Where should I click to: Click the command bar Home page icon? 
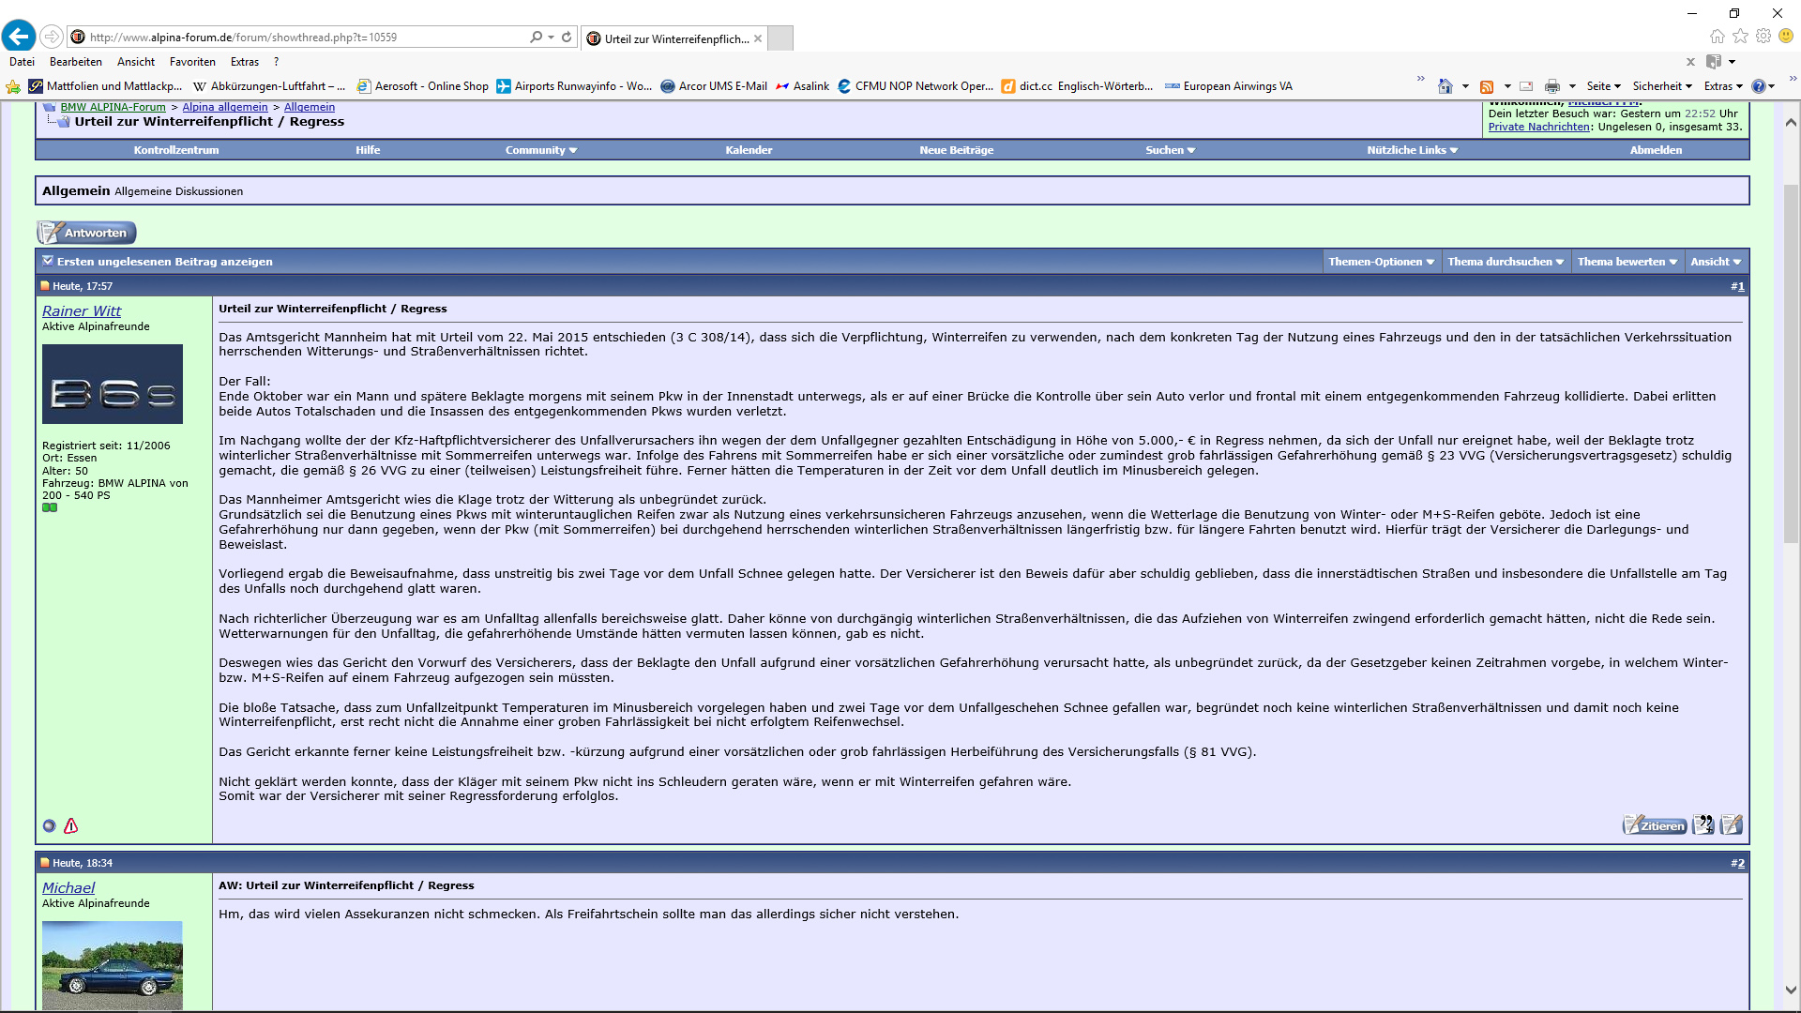click(x=1445, y=86)
